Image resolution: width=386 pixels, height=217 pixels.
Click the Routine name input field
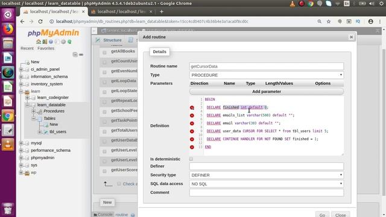point(267,66)
